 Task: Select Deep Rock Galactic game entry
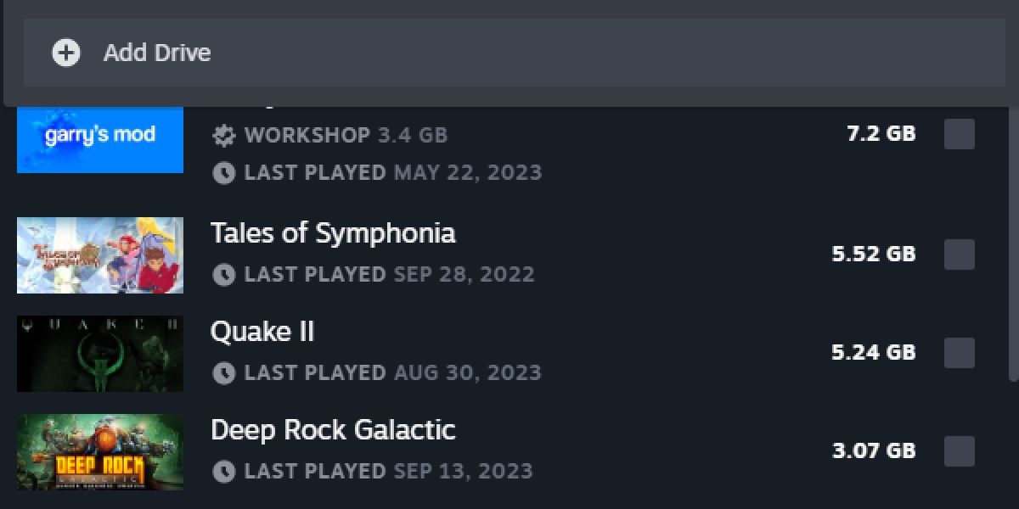pos(334,430)
